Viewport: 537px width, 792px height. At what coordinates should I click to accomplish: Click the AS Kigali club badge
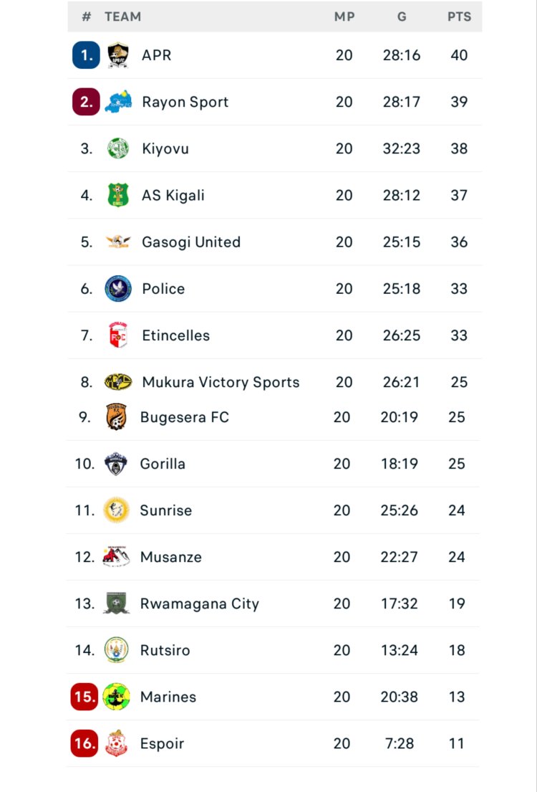pyautogui.click(x=118, y=195)
